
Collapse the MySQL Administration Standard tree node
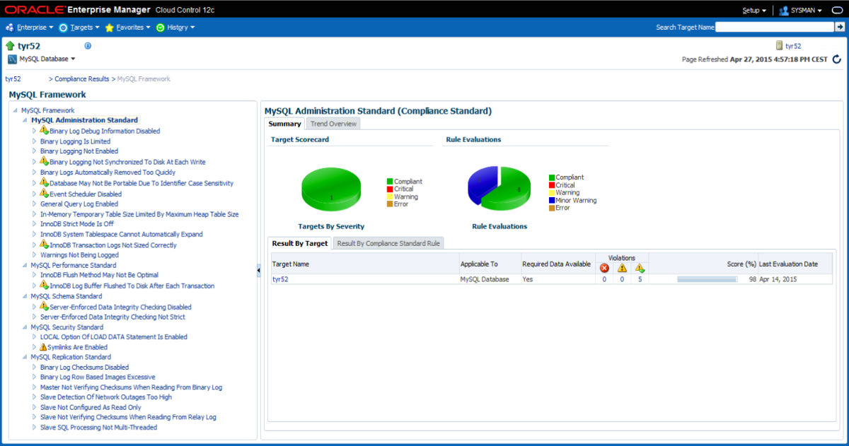pyautogui.click(x=25, y=120)
